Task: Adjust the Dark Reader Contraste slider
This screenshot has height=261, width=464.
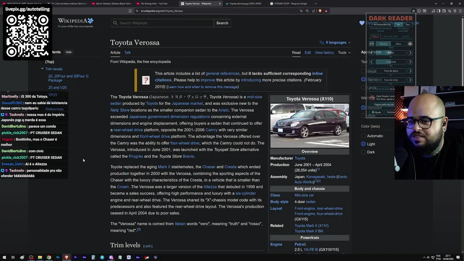Action: [391, 62]
